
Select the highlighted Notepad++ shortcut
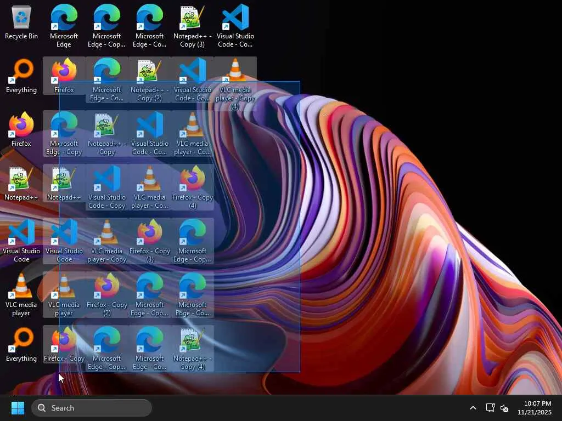(64, 183)
